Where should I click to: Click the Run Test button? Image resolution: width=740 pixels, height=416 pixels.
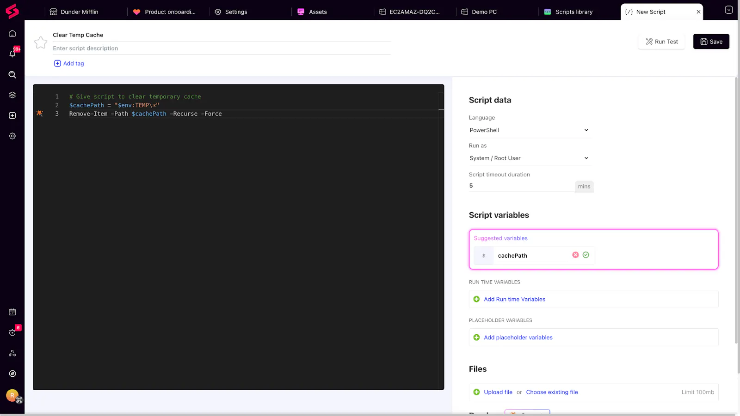point(661,42)
